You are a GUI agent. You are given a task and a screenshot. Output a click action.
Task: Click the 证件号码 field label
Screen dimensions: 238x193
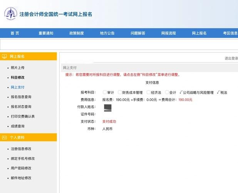pos(88,114)
